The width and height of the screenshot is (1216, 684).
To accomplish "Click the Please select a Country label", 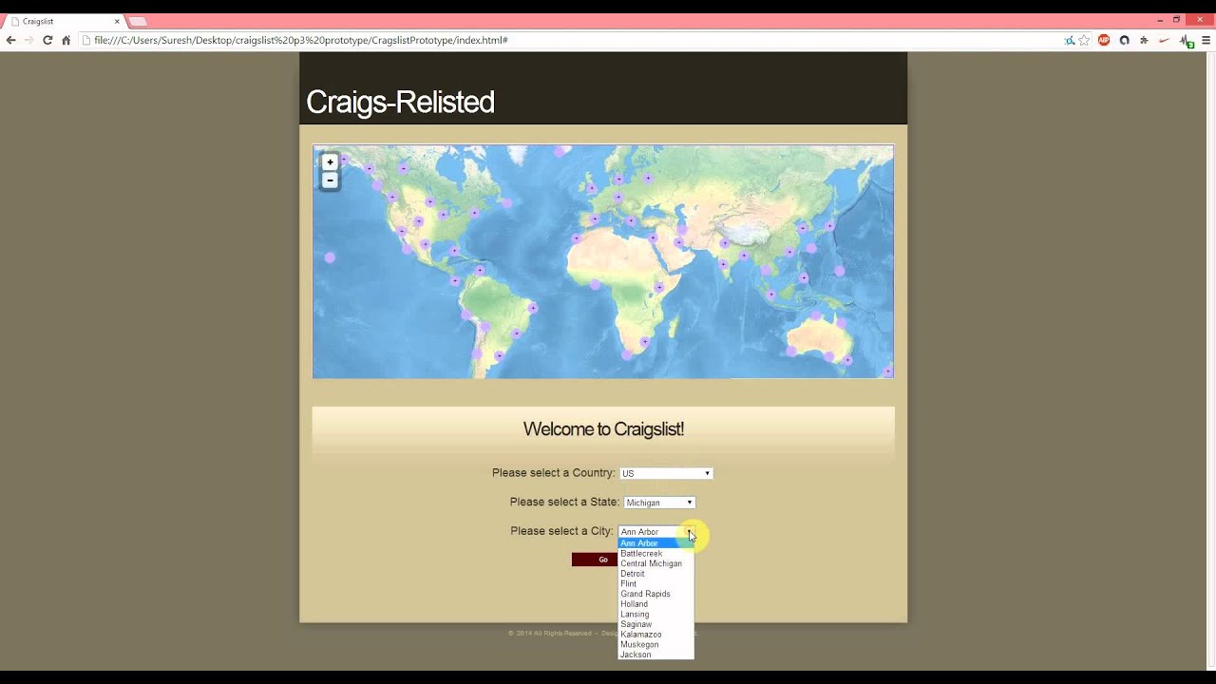I will (x=554, y=473).
